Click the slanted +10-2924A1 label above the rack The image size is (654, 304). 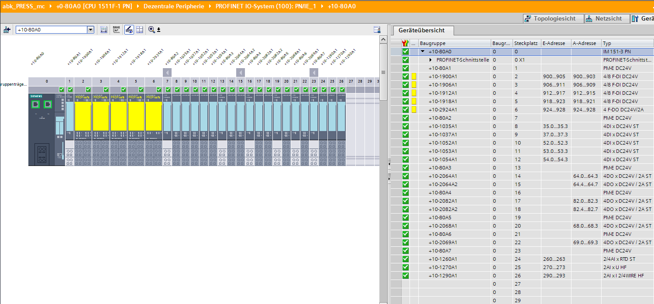(155, 57)
